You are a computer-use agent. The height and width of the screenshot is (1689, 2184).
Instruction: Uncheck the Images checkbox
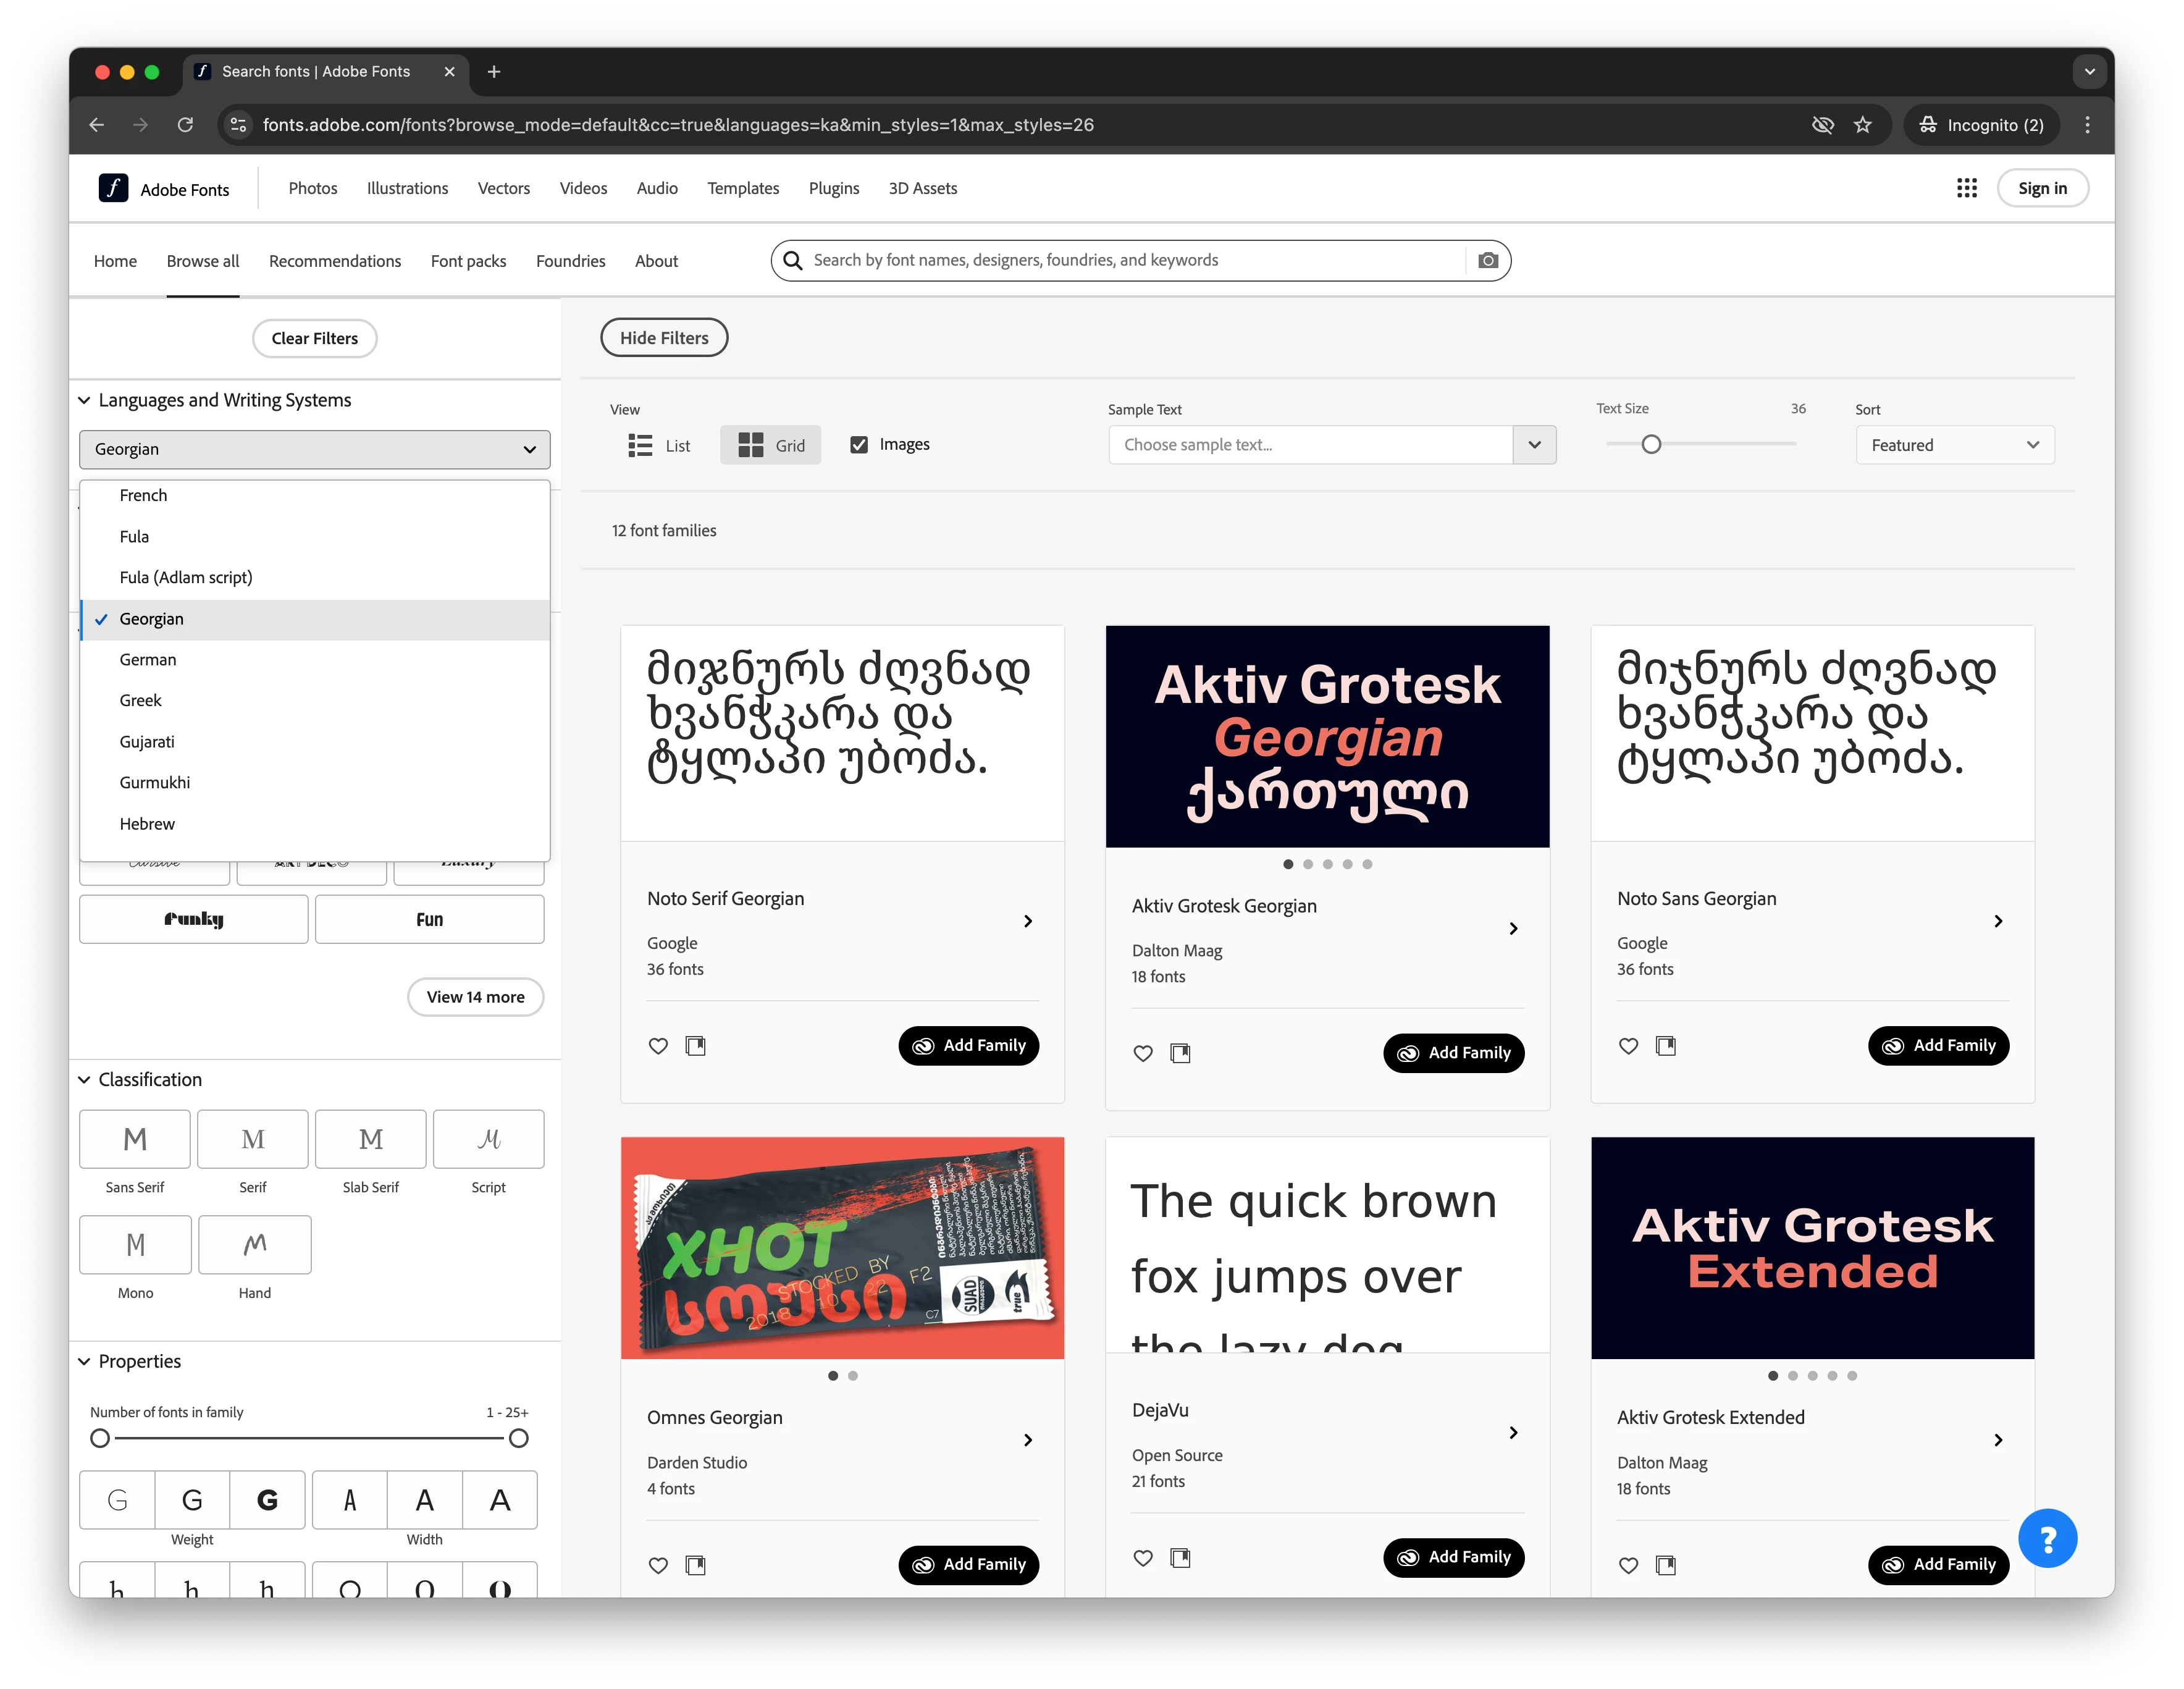point(859,445)
